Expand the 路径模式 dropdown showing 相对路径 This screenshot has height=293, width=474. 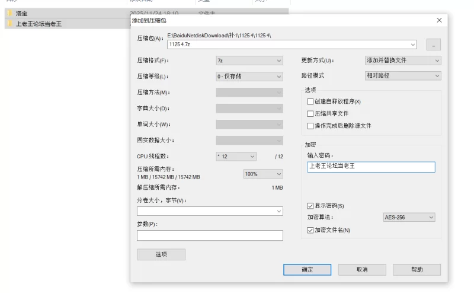coord(403,76)
